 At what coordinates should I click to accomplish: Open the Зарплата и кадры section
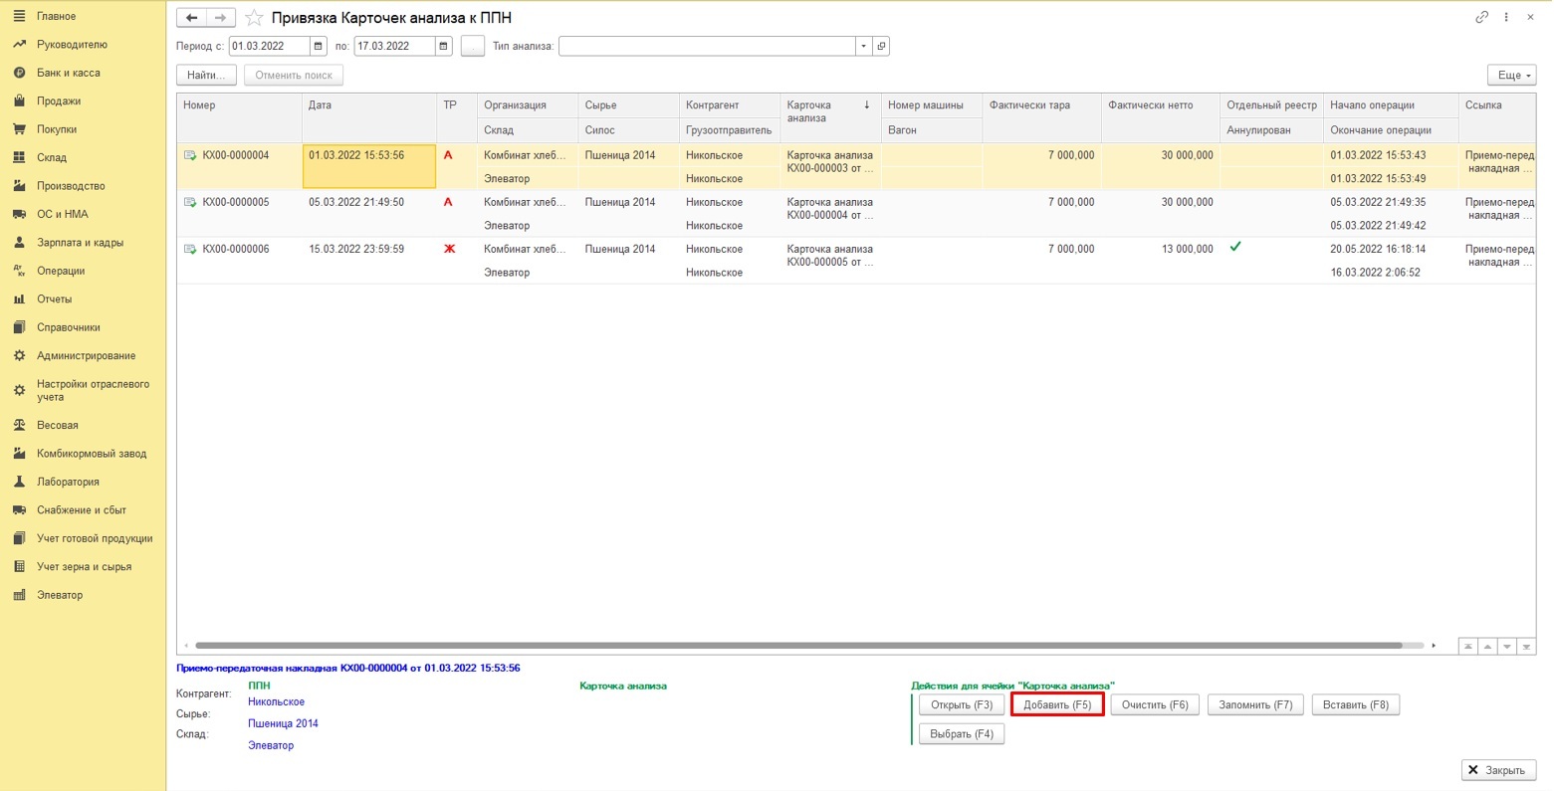click(80, 243)
